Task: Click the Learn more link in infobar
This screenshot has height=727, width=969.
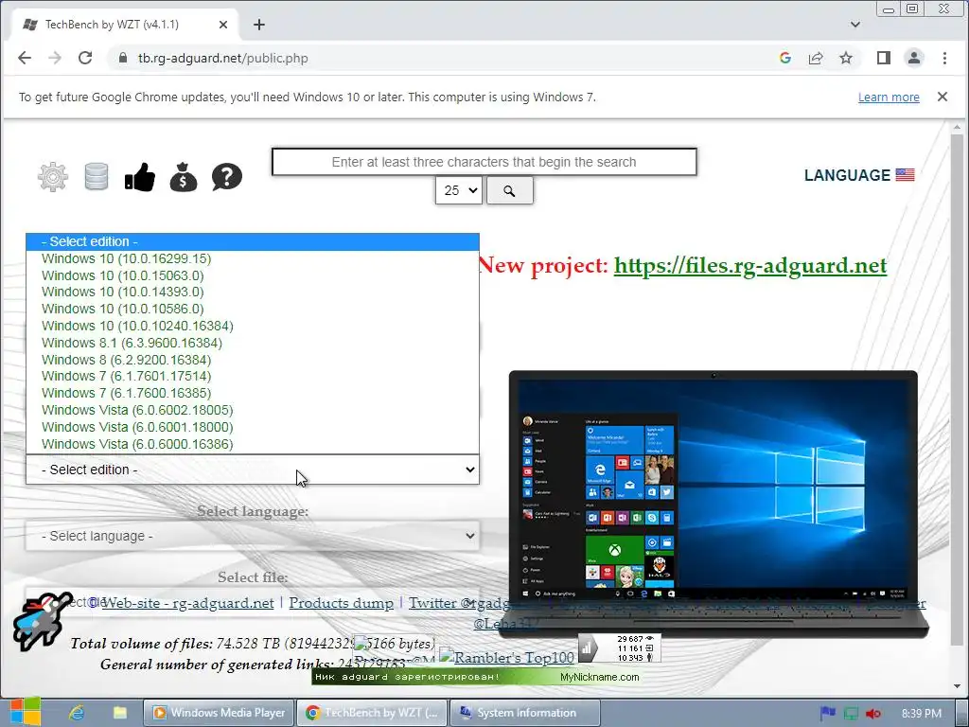Action: (x=889, y=98)
